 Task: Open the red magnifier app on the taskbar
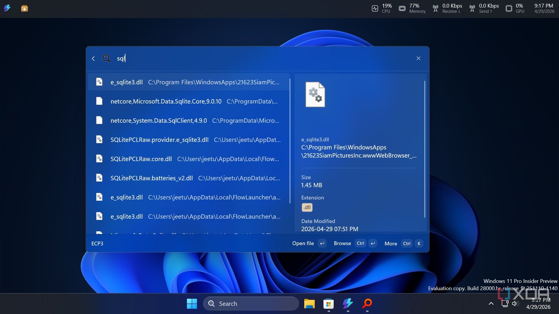(x=367, y=304)
